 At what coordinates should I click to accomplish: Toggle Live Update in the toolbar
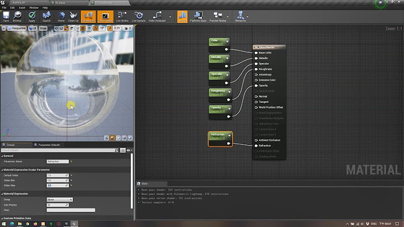139,17
